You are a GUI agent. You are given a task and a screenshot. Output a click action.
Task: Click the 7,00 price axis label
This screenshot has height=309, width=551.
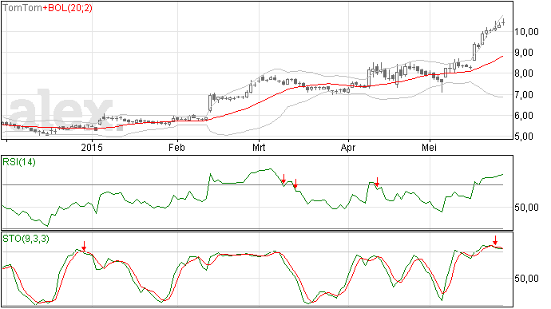tap(524, 94)
